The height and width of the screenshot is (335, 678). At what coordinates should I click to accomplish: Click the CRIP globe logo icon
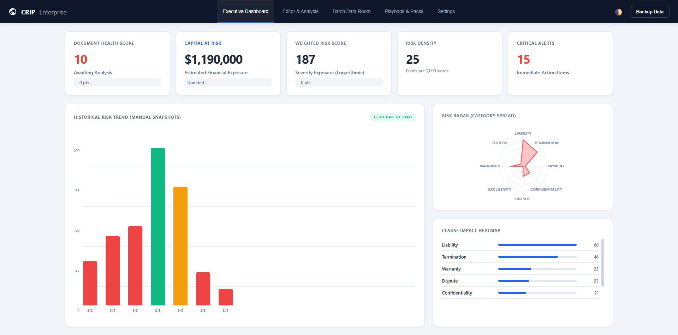tap(13, 11)
